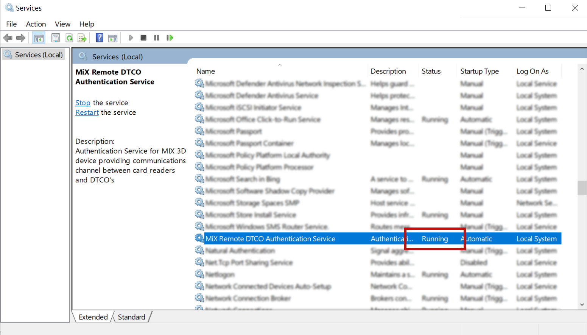Click the Restart the service link
587x335 pixels.
[87, 112]
